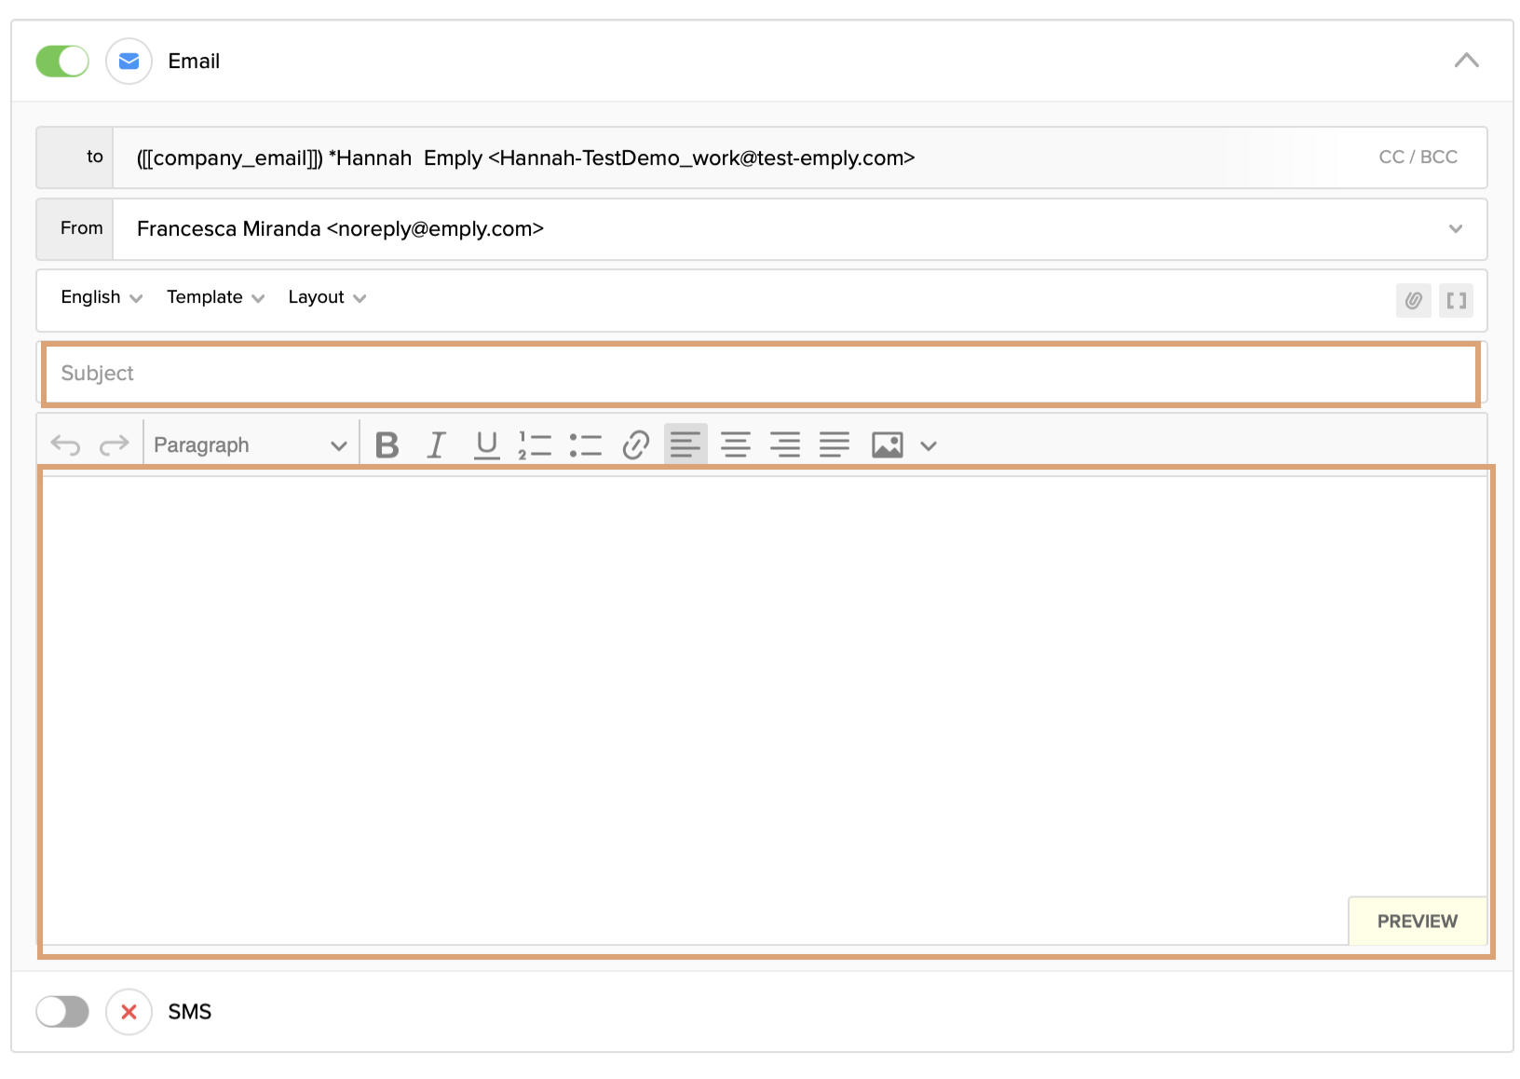Viewport: 1520px width, 1079px height.
Task: Disable the Email channel toggle
Action: point(61,61)
